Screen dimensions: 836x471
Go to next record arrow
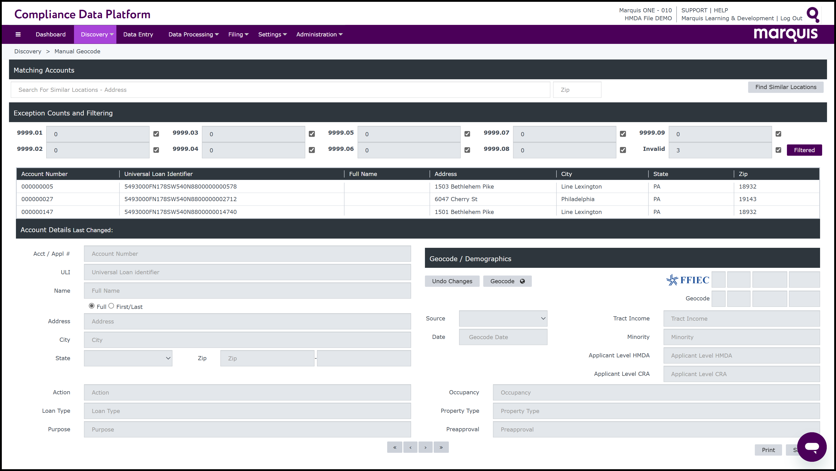coord(425,447)
